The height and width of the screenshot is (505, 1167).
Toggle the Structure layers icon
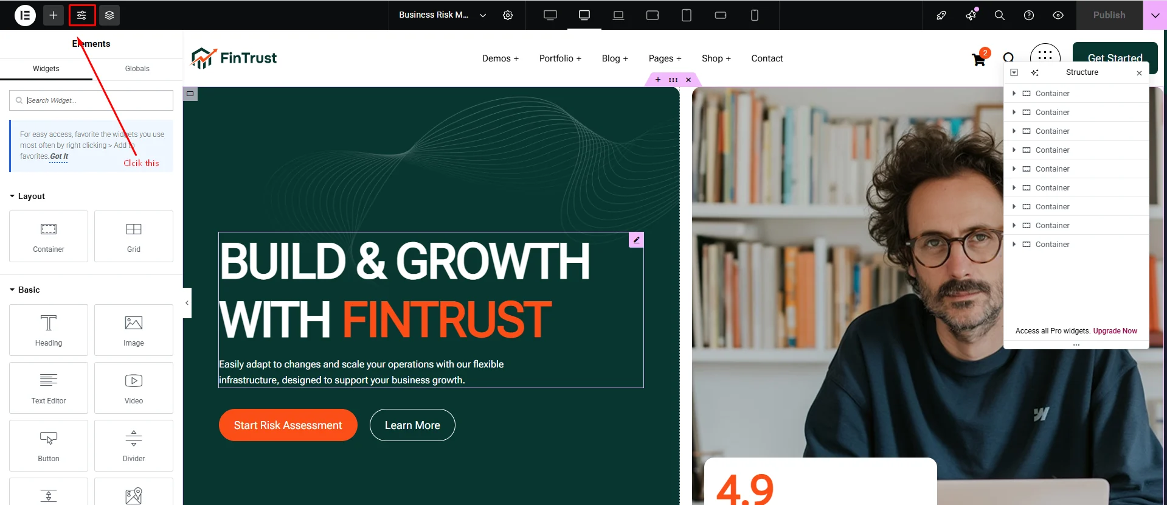click(x=109, y=15)
